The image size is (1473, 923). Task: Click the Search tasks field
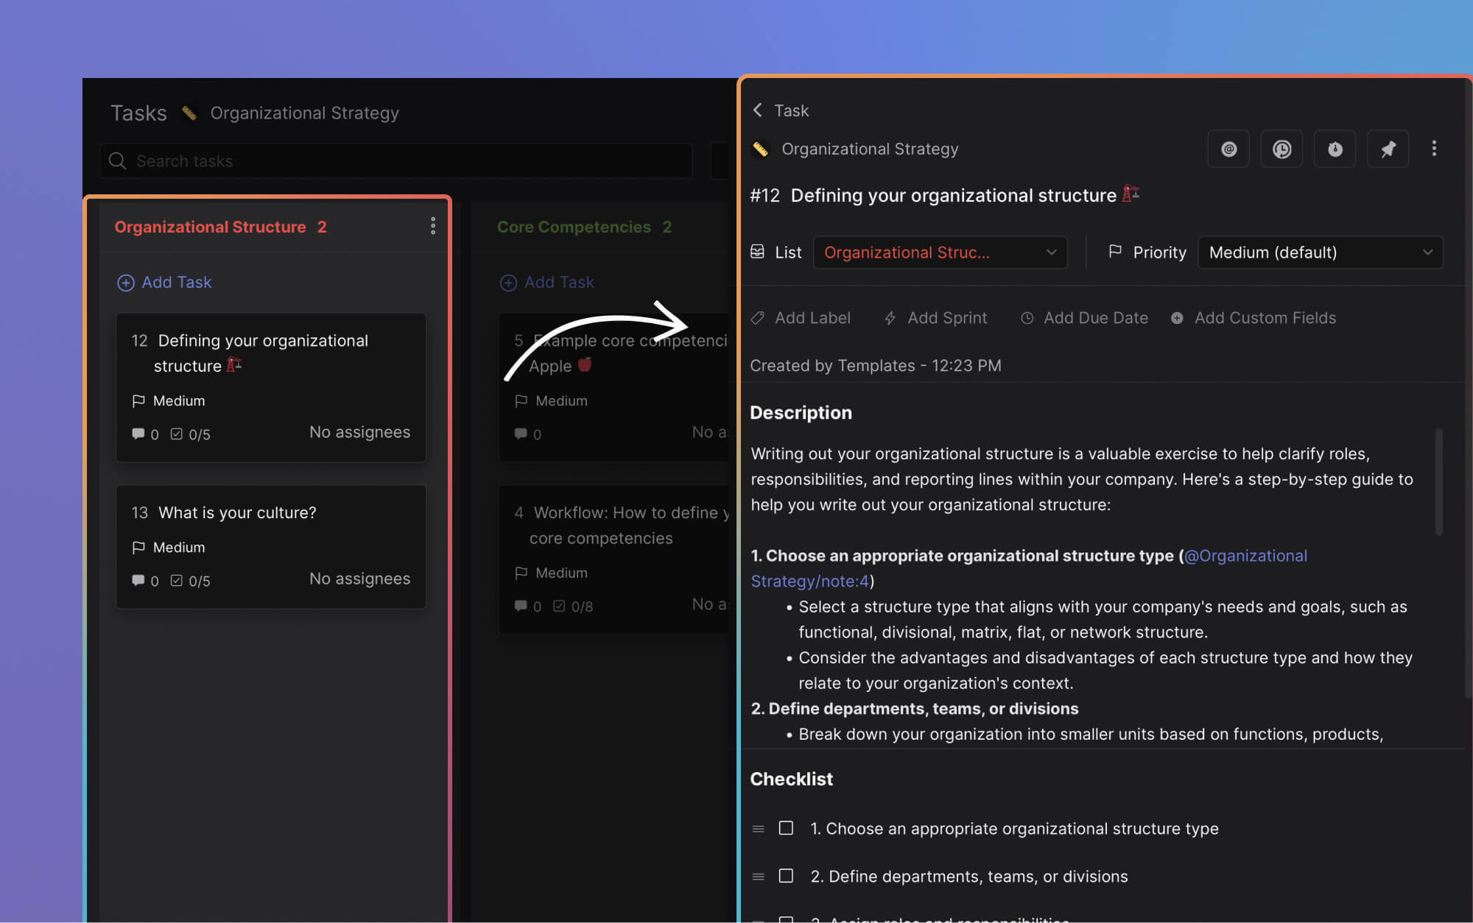(x=396, y=161)
